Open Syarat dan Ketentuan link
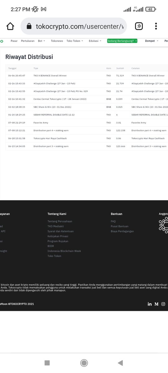 [61, 231]
